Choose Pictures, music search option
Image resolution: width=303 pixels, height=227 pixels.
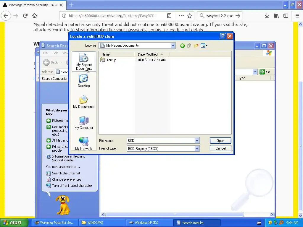pyautogui.click(x=57, y=121)
